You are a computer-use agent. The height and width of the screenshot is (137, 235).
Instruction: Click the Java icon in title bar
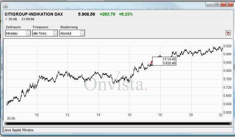tap(5, 6)
